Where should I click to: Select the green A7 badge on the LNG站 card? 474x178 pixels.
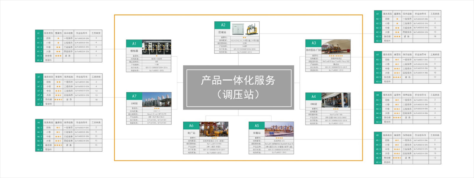click(x=134, y=96)
